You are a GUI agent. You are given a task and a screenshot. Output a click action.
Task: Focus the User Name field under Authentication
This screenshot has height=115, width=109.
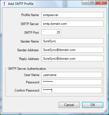pyautogui.click(x=72, y=75)
